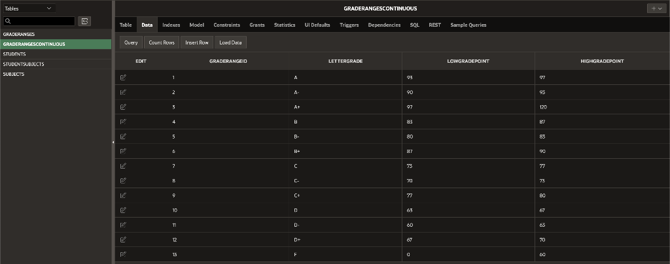The image size is (670, 264).
Task: Click the high grade point value 120
Action: 543,107
